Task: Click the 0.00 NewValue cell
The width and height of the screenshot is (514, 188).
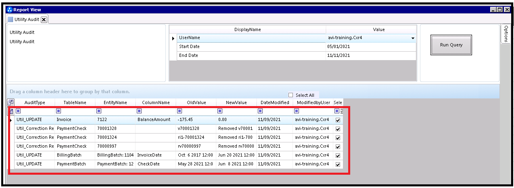Action: 236,120
